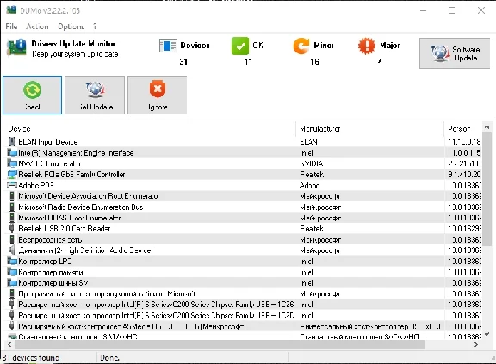Sort by the Device column header
496x364 pixels.
tap(150, 129)
